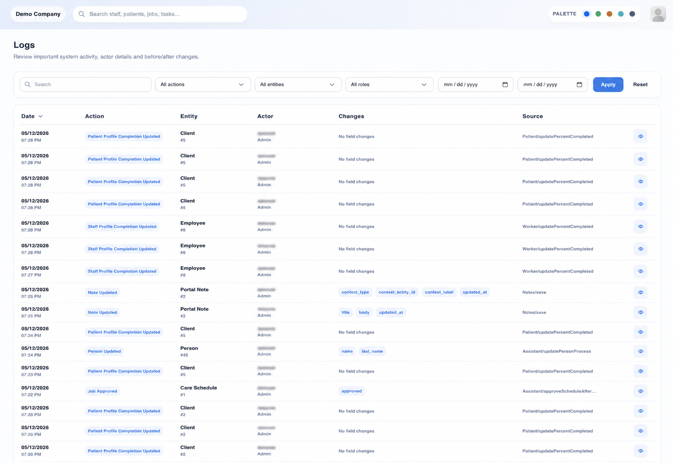View the 07:24 PM Client #5 log details
The height and width of the screenshot is (463, 673).
coord(641,332)
